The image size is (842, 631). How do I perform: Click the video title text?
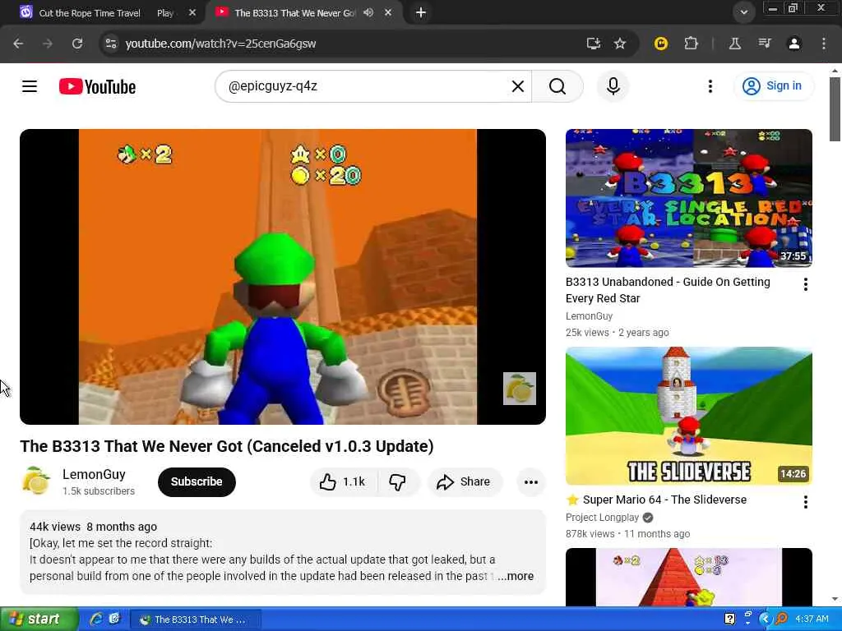point(227,446)
